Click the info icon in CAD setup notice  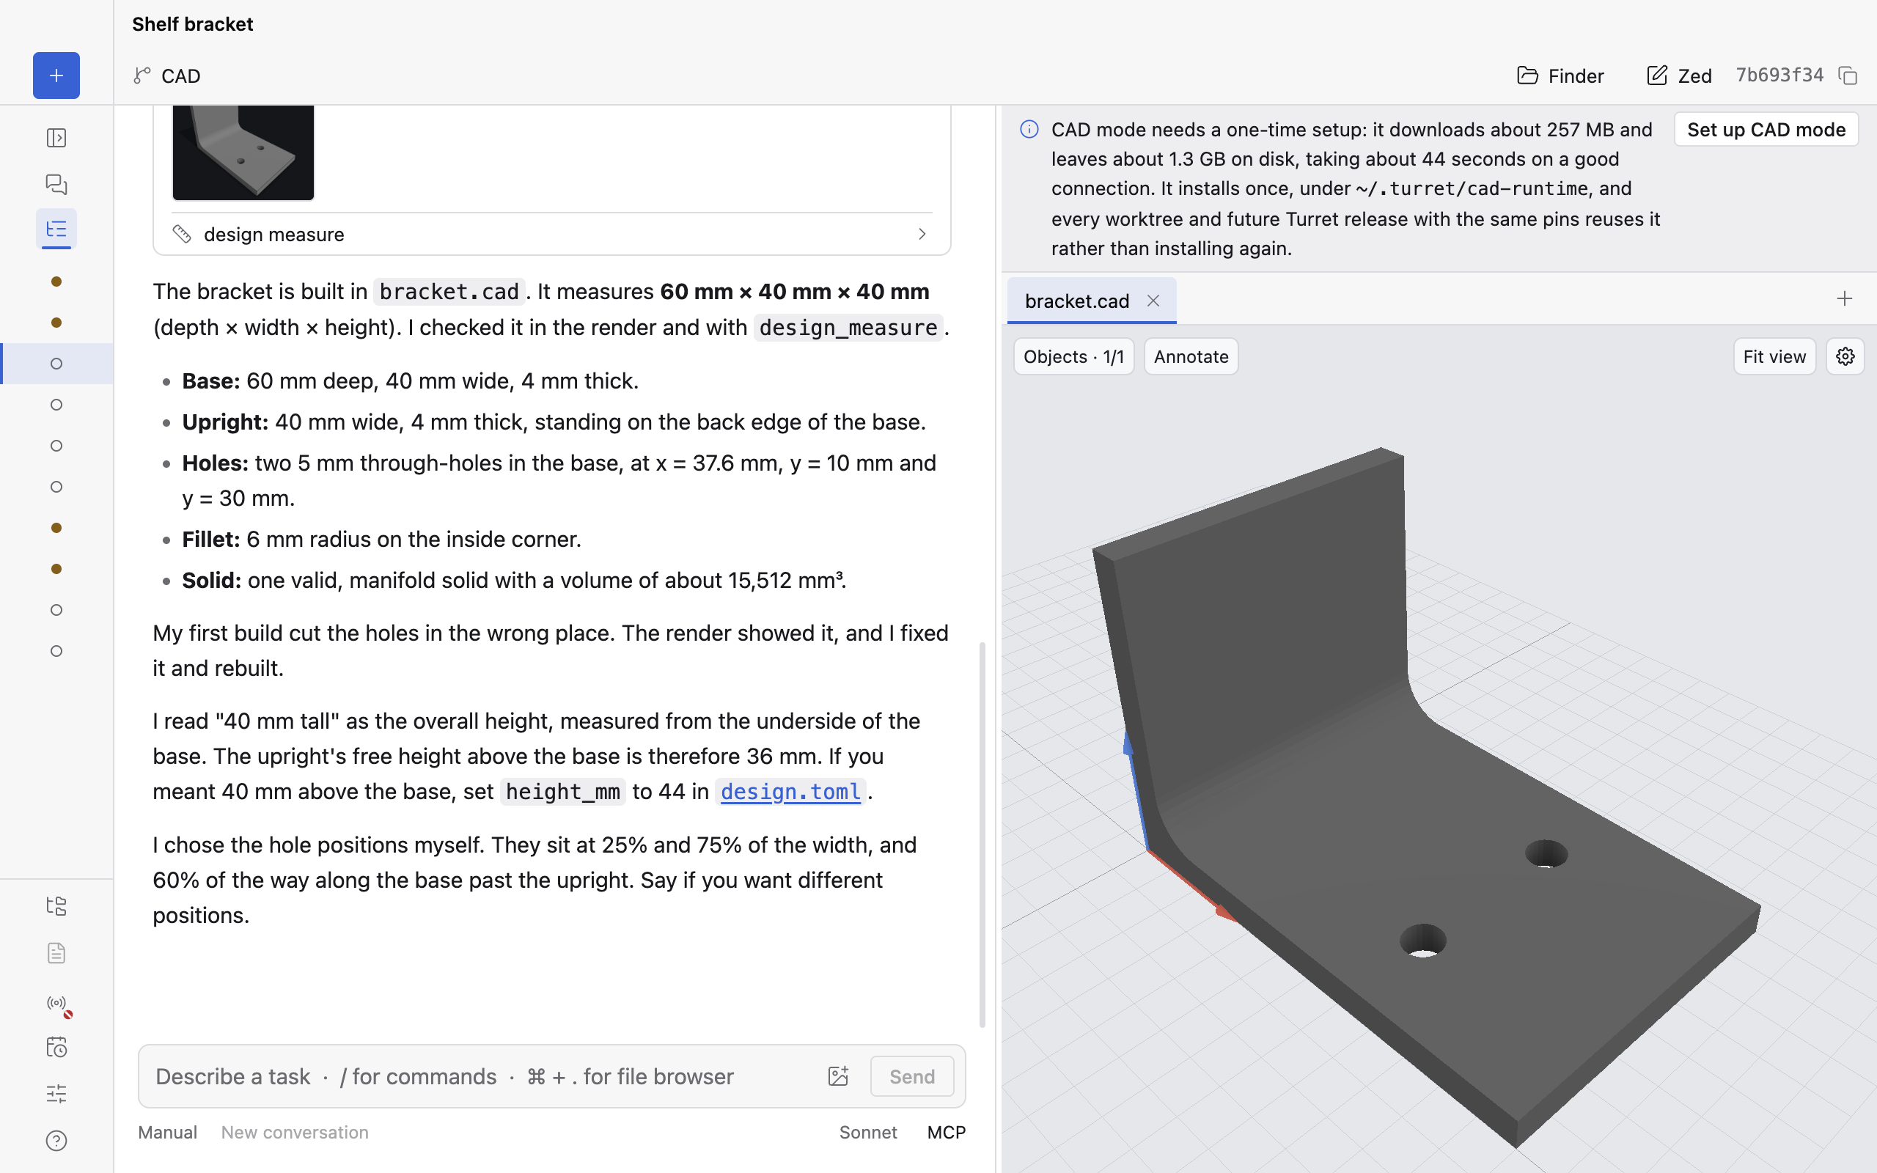coord(1029,129)
